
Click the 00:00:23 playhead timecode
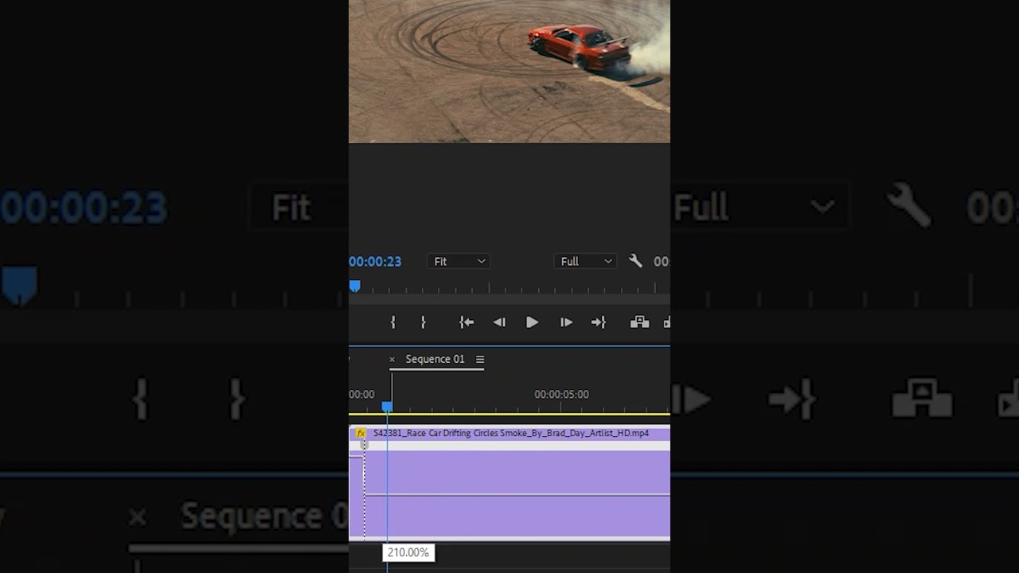point(375,261)
